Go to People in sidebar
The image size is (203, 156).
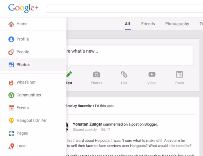tap(33, 52)
